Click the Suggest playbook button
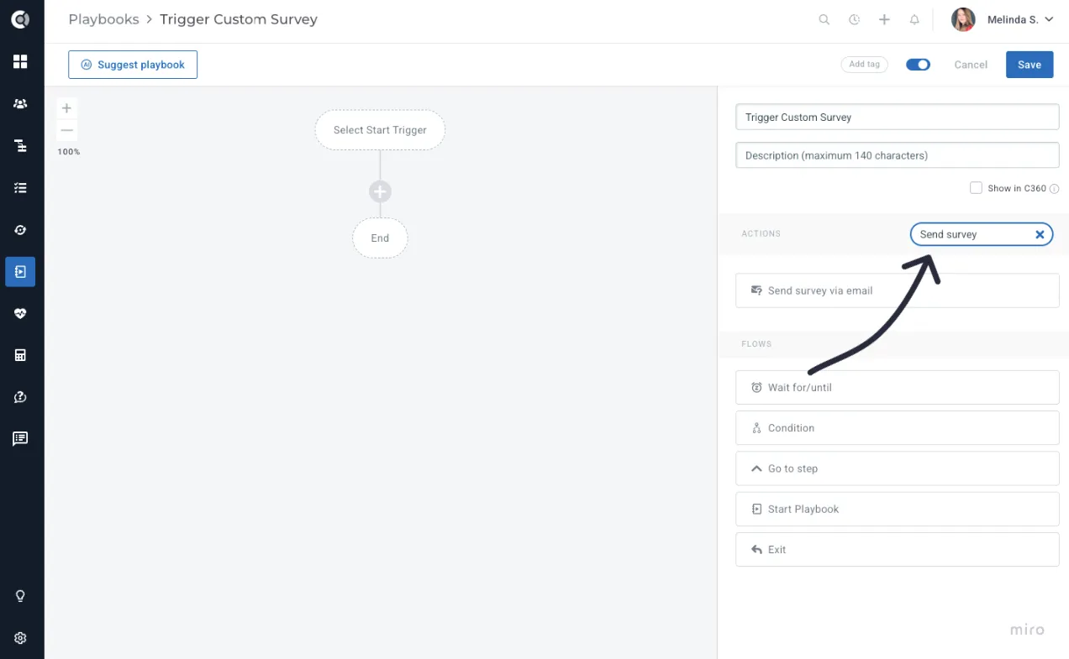This screenshot has height=659, width=1069. pos(133,65)
